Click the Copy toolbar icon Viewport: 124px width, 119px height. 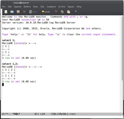pyautogui.click(x=62, y=12)
